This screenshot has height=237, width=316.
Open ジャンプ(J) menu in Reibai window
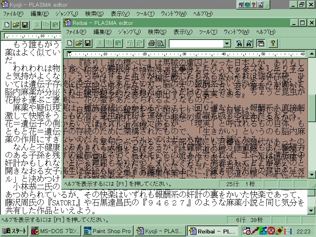coord(129,32)
